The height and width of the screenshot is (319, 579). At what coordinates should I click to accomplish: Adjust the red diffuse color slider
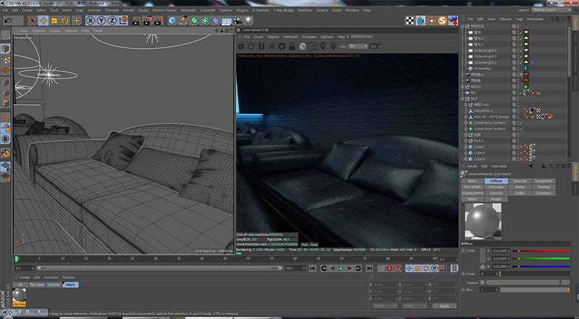(x=540, y=250)
